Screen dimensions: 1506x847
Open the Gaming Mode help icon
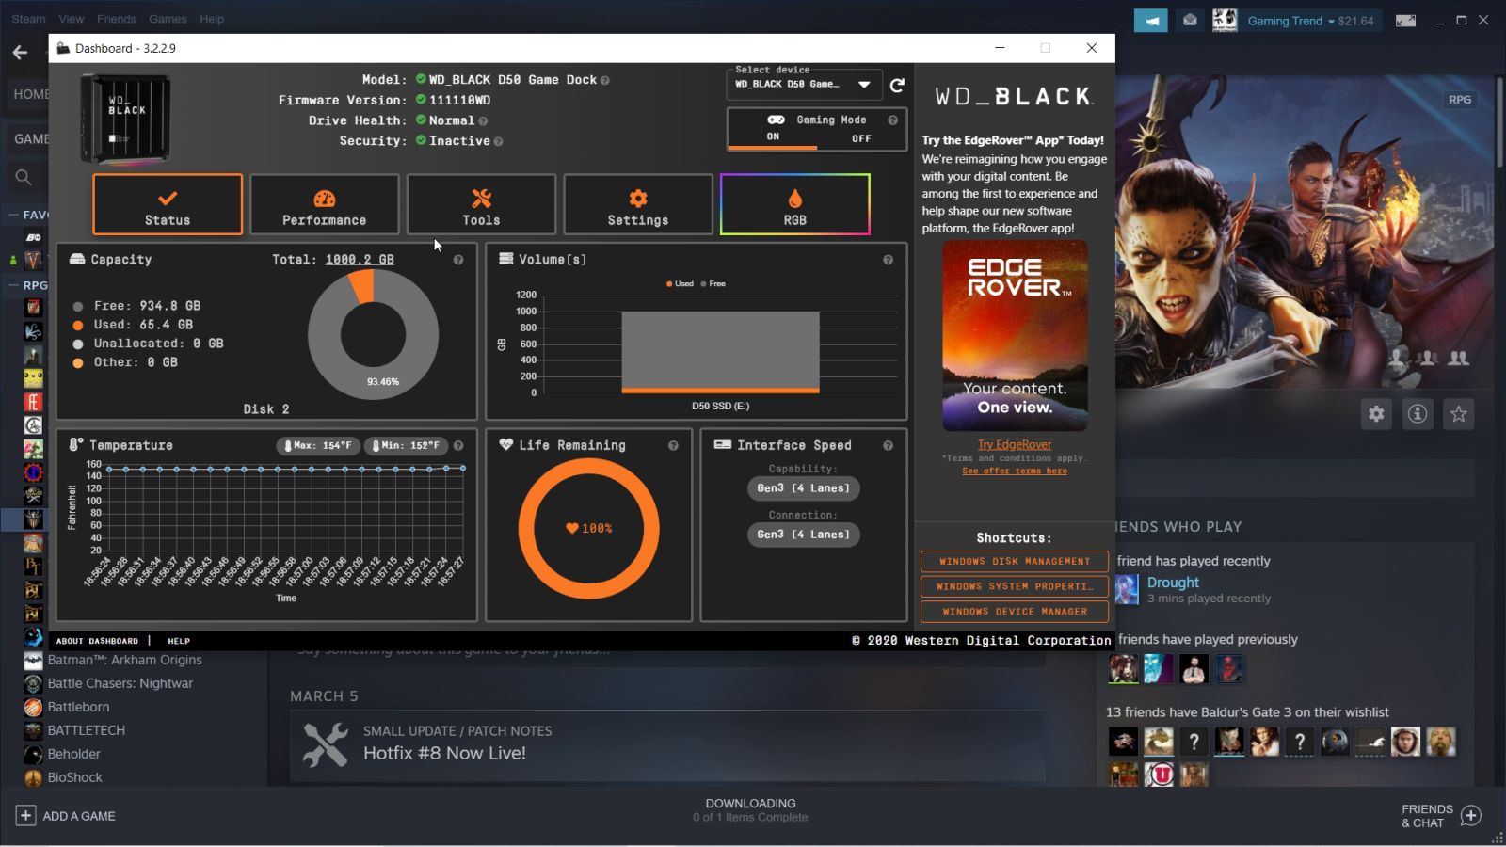(x=892, y=120)
